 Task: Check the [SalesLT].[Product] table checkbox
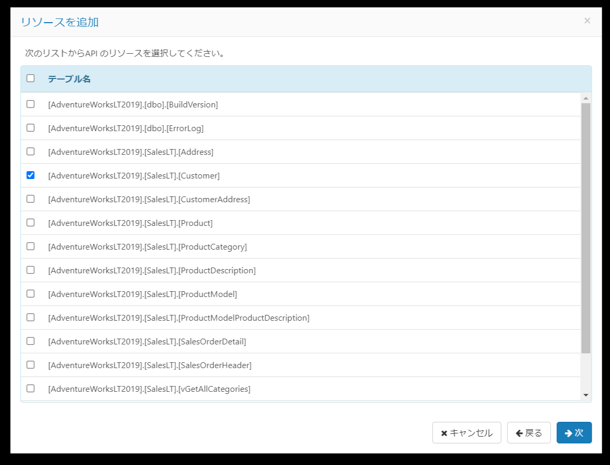click(31, 222)
